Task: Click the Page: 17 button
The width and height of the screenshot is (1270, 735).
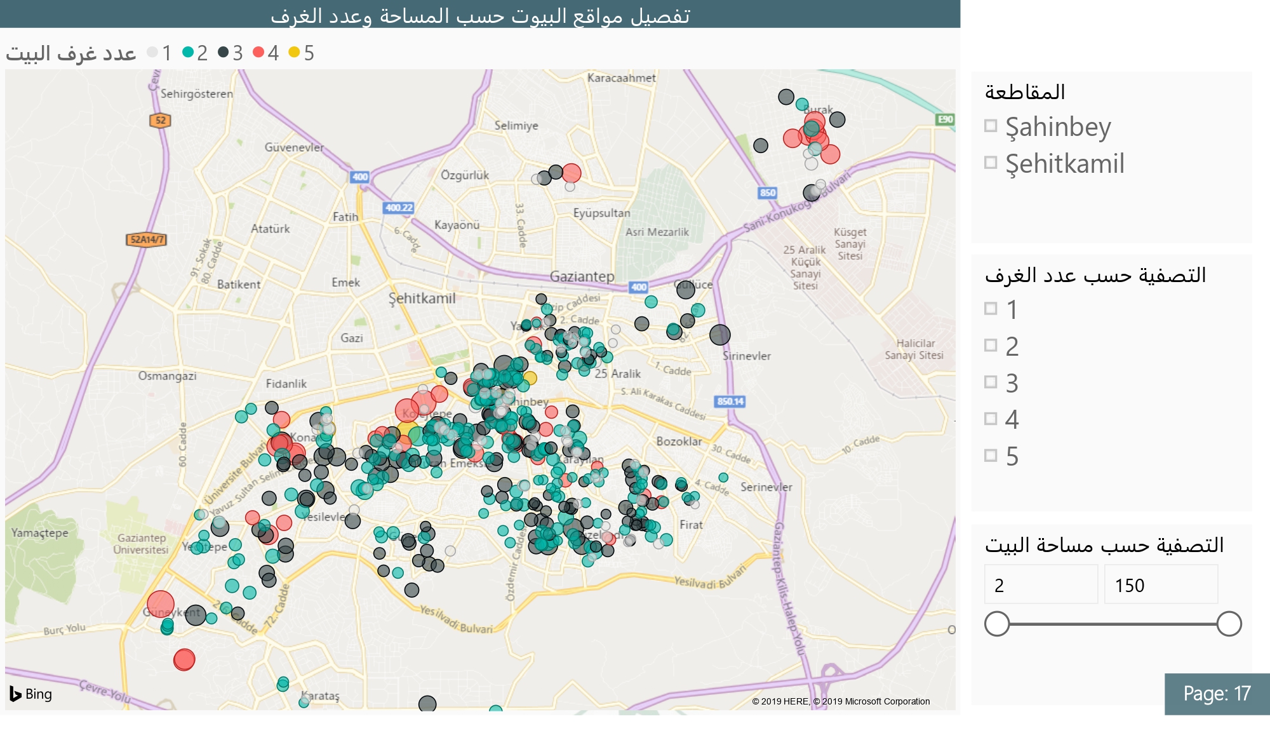Action: pyautogui.click(x=1216, y=693)
